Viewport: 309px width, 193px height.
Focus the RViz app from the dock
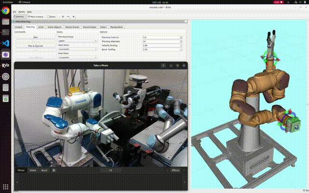coord(5,66)
